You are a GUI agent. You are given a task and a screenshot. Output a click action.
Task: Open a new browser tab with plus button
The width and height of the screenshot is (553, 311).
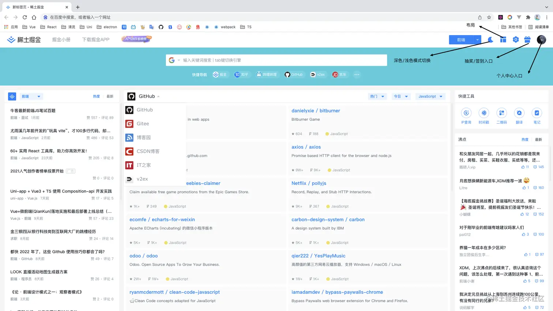78,7
